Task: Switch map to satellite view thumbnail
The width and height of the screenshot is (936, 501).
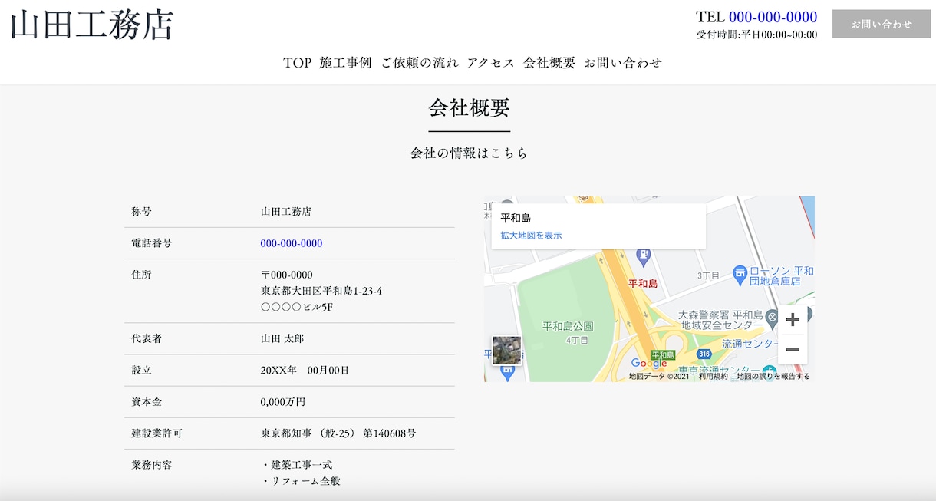Action: 506,350
